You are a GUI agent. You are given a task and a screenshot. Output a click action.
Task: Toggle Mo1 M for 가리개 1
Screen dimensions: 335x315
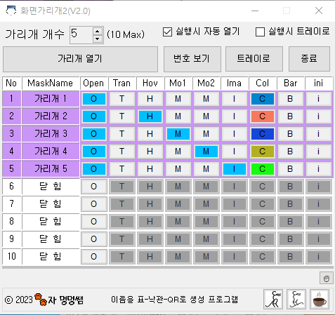[178, 99]
